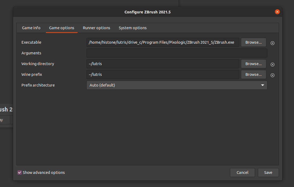The width and height of the screenshot is (294, 187).
Task: Open the Runner options tab
Action: pyautogui.click(x=97, y=28)
